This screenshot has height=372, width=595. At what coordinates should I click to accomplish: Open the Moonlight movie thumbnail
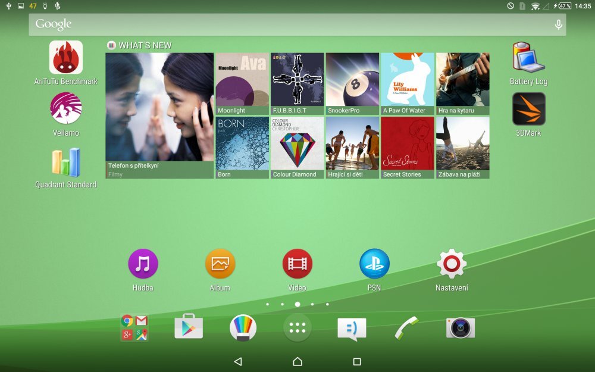[x=242, y=80]
